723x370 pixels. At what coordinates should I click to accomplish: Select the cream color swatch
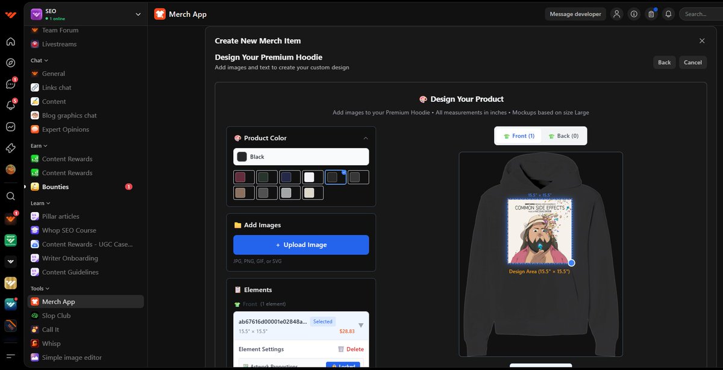click(313, 193)
